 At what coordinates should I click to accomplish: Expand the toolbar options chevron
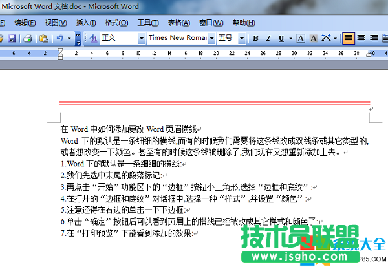(x=78, y=39)
